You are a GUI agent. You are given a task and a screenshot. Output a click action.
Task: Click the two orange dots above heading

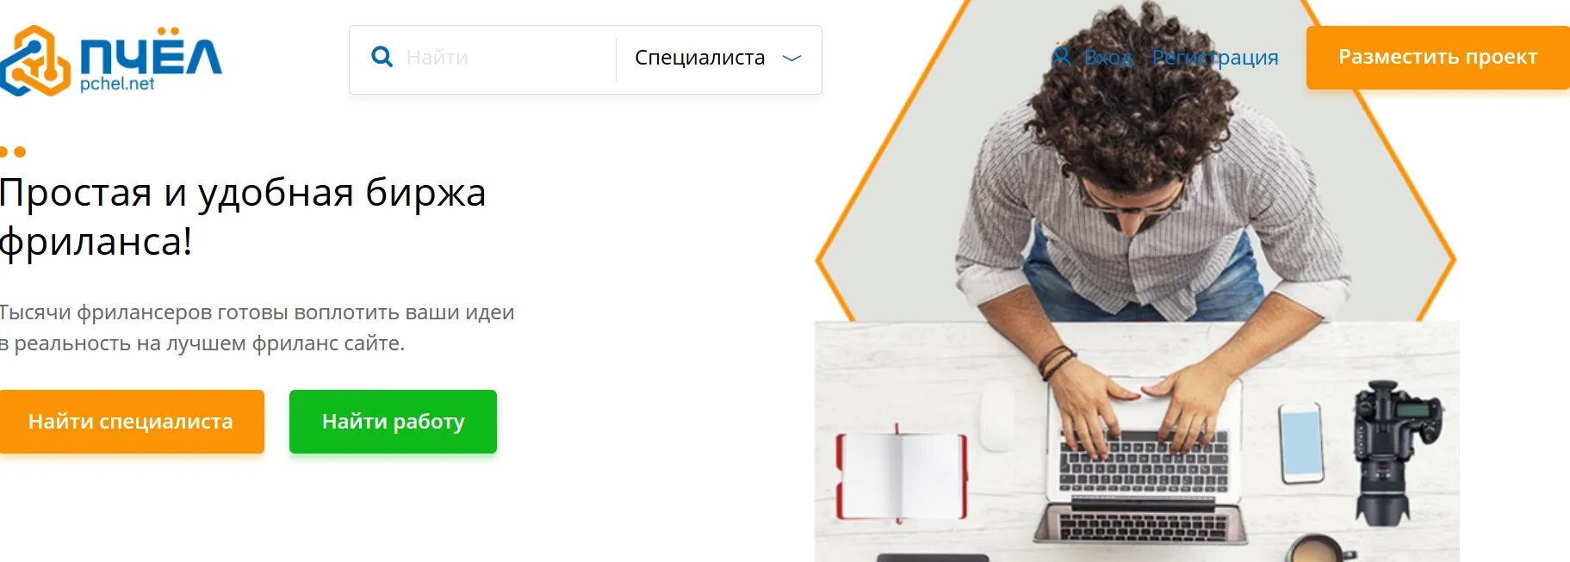pyautogui.click(x=13, y=152)
